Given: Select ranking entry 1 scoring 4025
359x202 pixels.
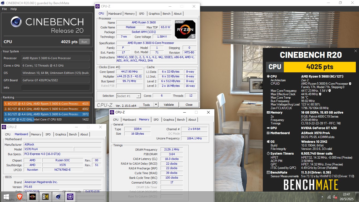Looking at the screenshot, I should tap(46, 104).
